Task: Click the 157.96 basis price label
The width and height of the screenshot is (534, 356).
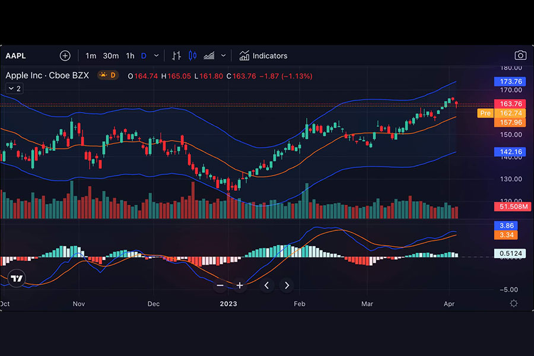Action: click(510, 122)
